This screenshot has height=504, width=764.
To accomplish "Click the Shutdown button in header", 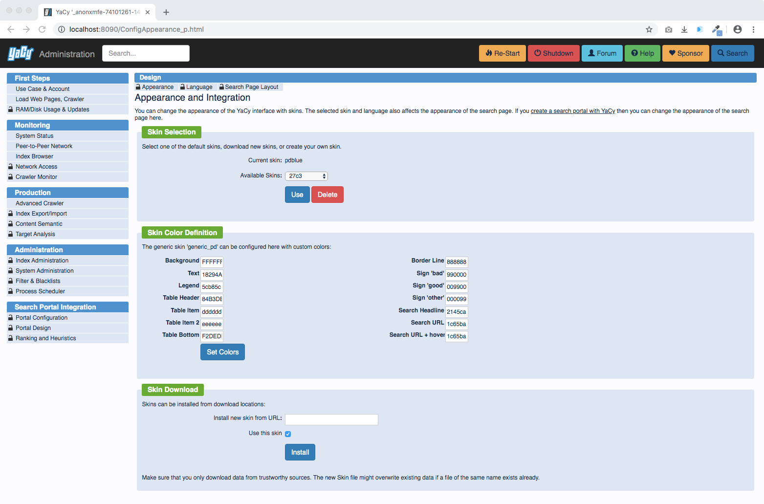I will coord(553,53).
